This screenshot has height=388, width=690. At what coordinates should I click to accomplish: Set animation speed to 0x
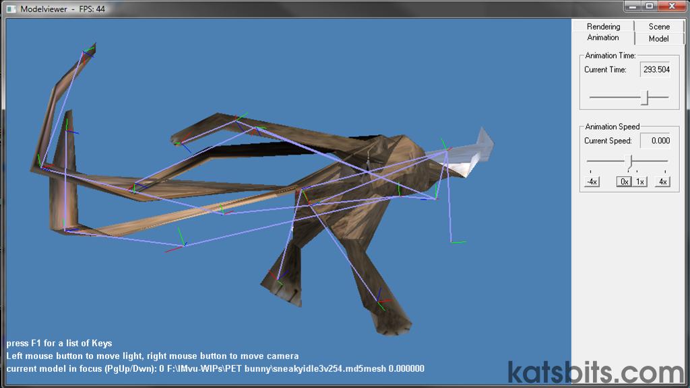click(x=624, y=182)
